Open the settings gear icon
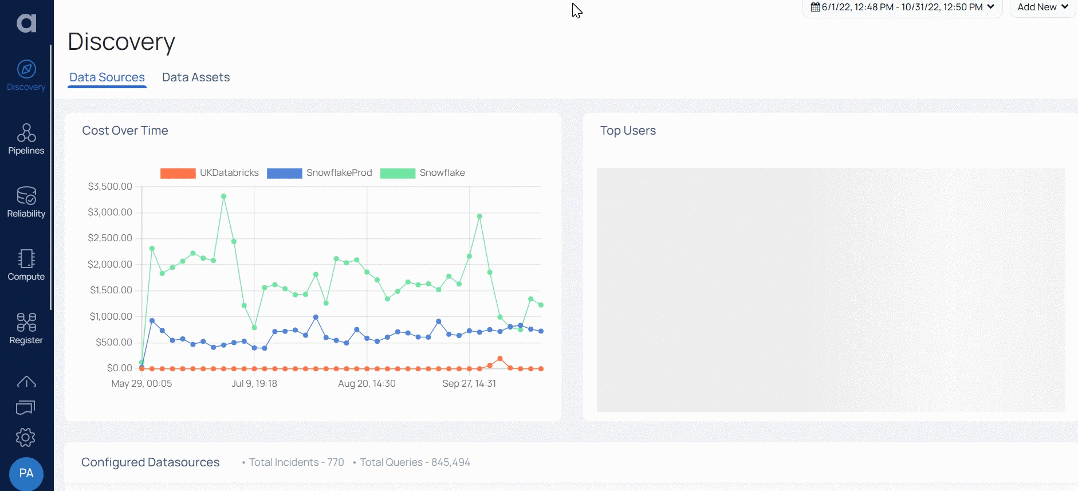This screenshot has height=491, width=1078. pyautogui.click(x=25, y=438)
